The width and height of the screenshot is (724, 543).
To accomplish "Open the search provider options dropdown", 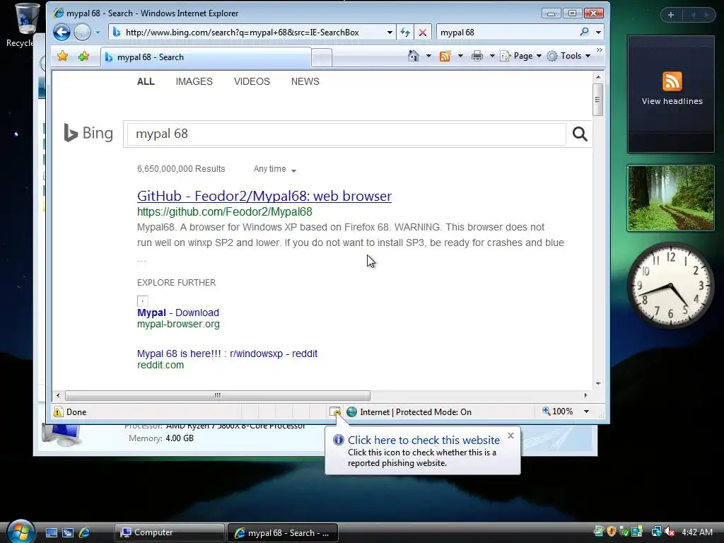I will click(598, 33).
